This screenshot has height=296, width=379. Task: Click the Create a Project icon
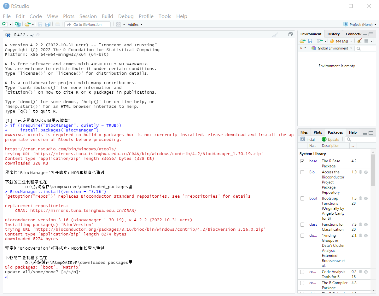tap(18, 24)
